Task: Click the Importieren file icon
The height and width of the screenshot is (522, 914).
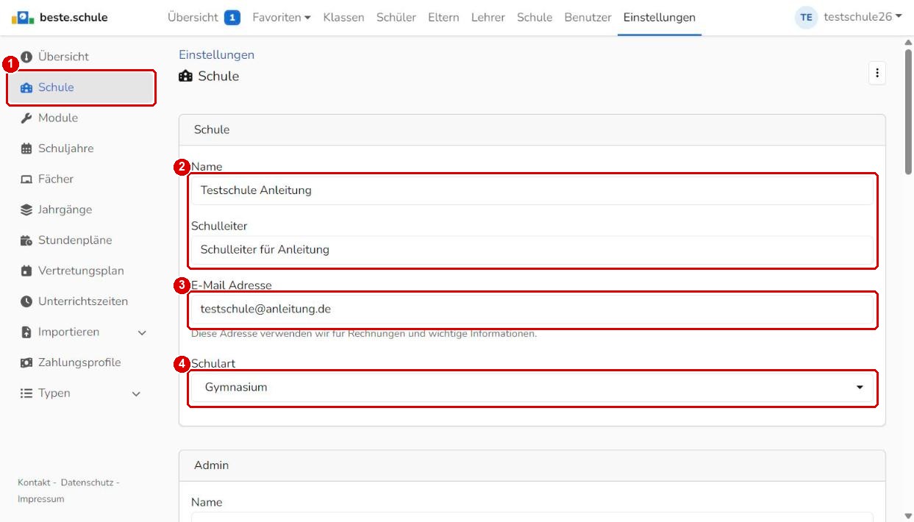Action: tap(26, 332)
